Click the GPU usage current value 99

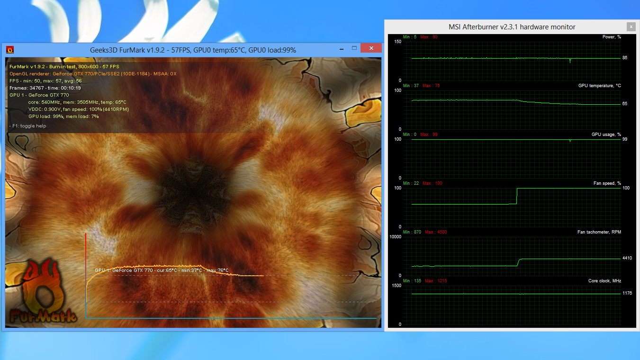625,140
